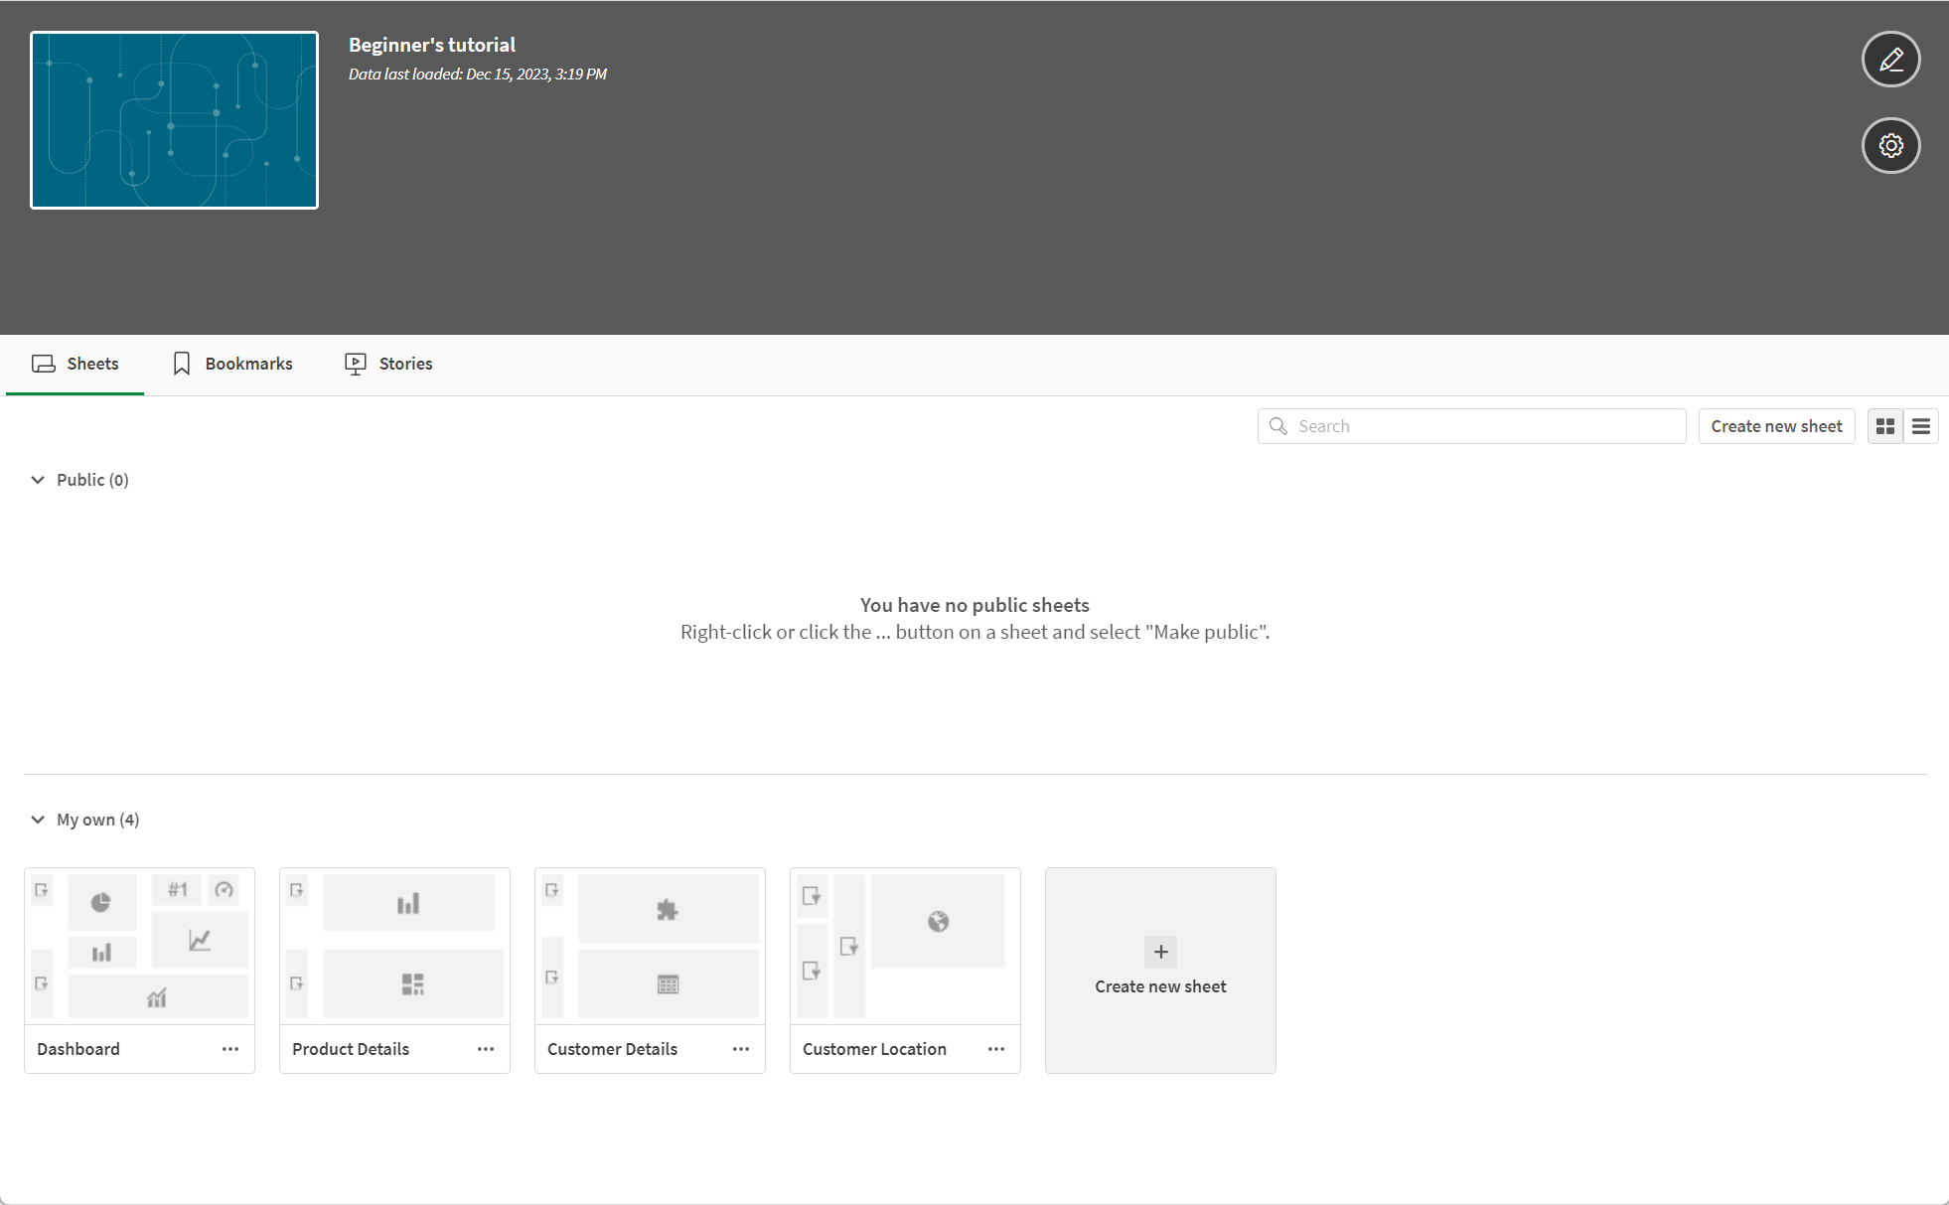
Task: Switch to list view layout icon
Action: point(1920,427)
